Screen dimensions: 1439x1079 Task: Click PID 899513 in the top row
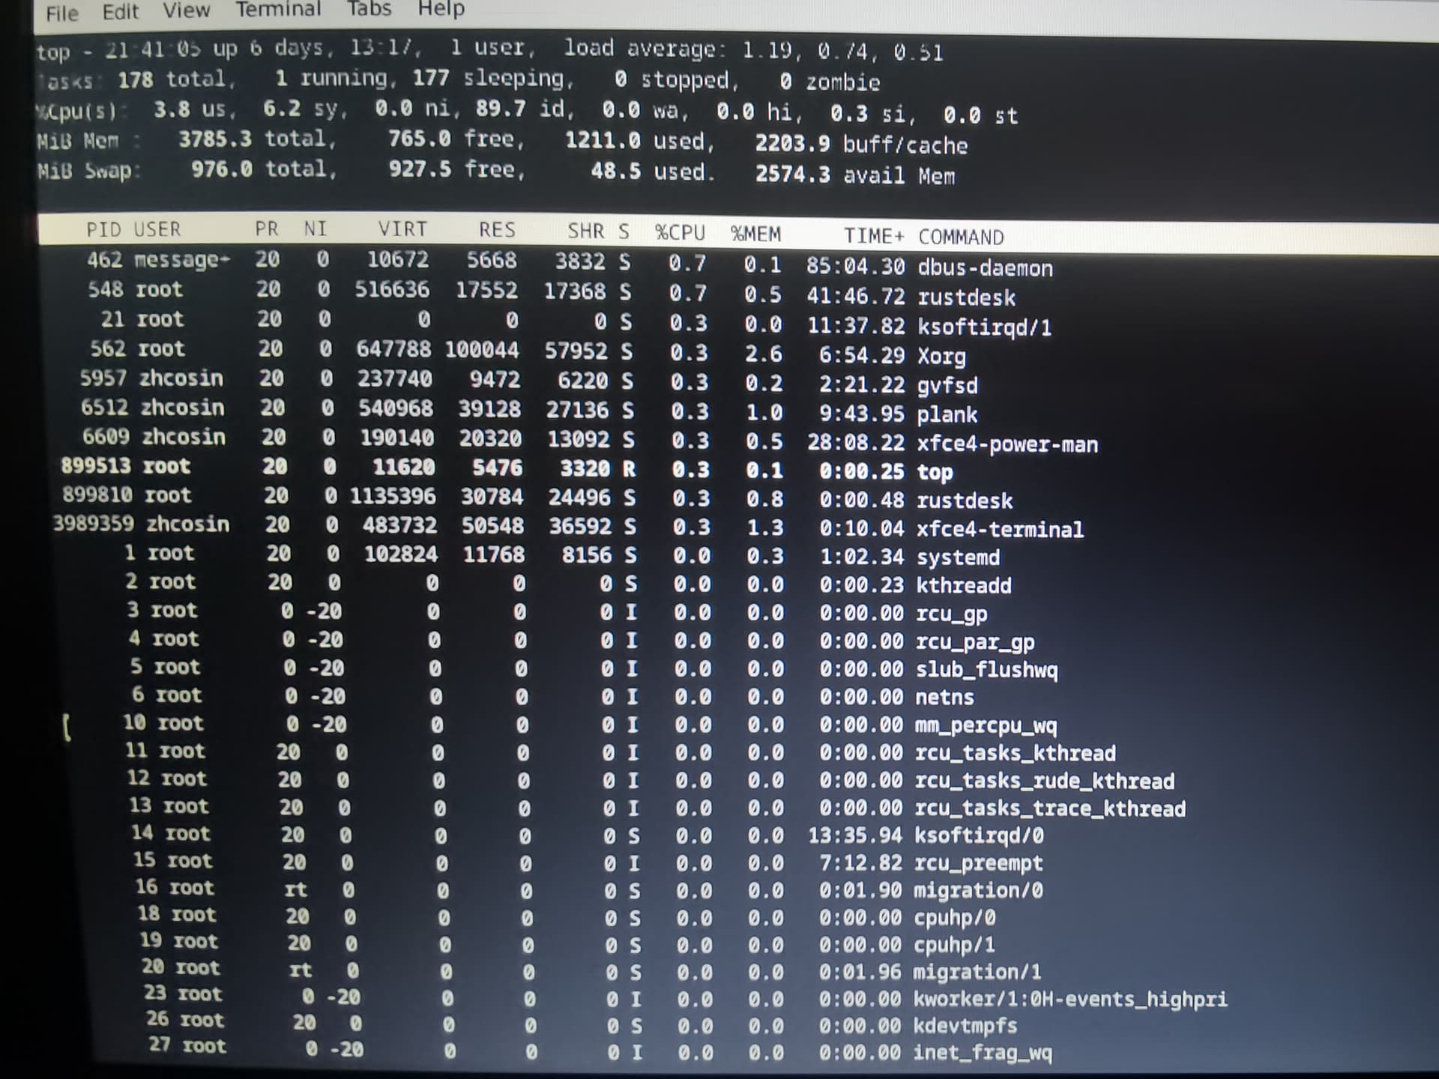click(x=95, y=466)
